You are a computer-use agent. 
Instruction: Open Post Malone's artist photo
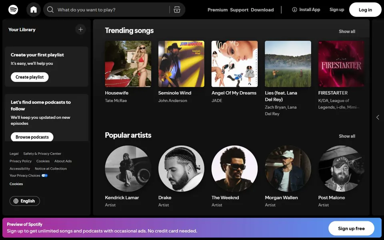(x=341, y=168)
